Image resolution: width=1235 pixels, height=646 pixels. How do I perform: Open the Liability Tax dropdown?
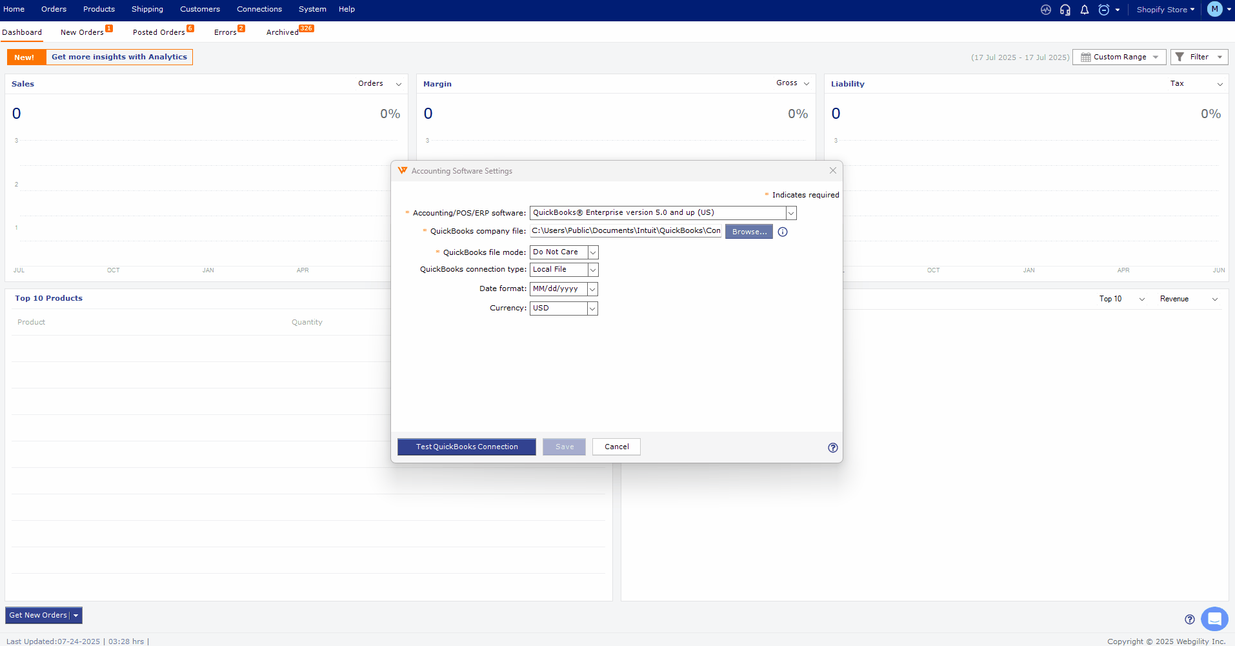point(1197,84)
